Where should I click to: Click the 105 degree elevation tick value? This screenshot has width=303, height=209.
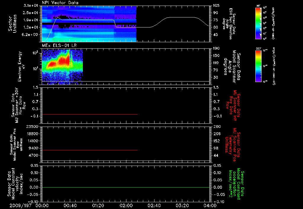point(216,6)
